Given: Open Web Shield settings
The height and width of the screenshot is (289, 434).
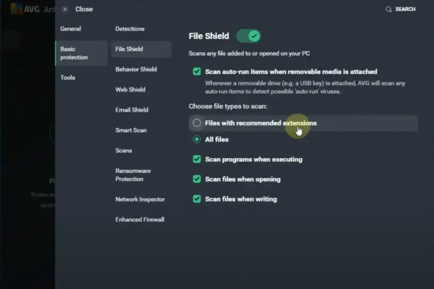Looking at the screenshot, I should tap(130, 90).
